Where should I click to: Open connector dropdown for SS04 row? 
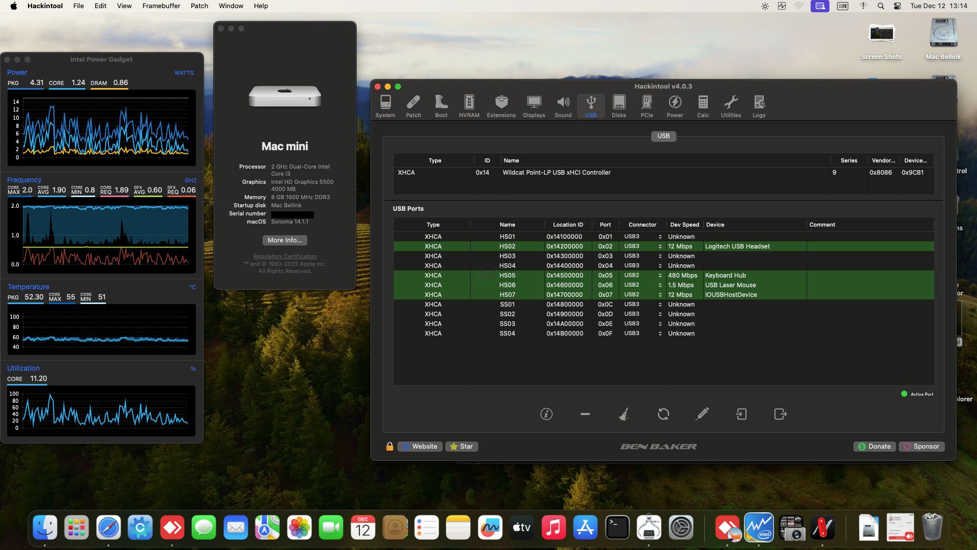tap(643, 334)
